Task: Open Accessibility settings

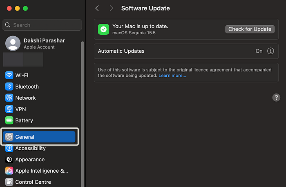Action: pyautogui.click(x=39, y=148)
